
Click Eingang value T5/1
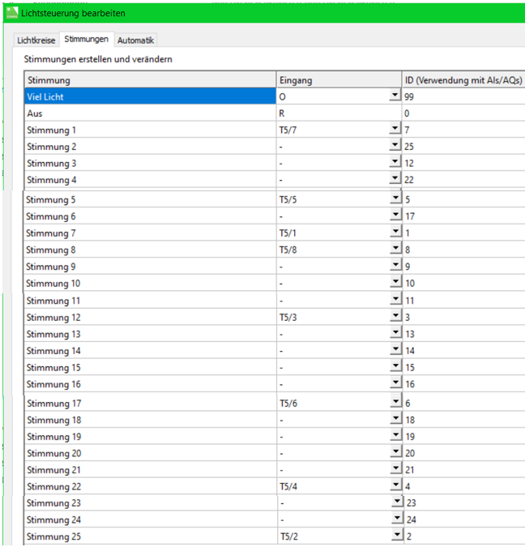(288, 233)
